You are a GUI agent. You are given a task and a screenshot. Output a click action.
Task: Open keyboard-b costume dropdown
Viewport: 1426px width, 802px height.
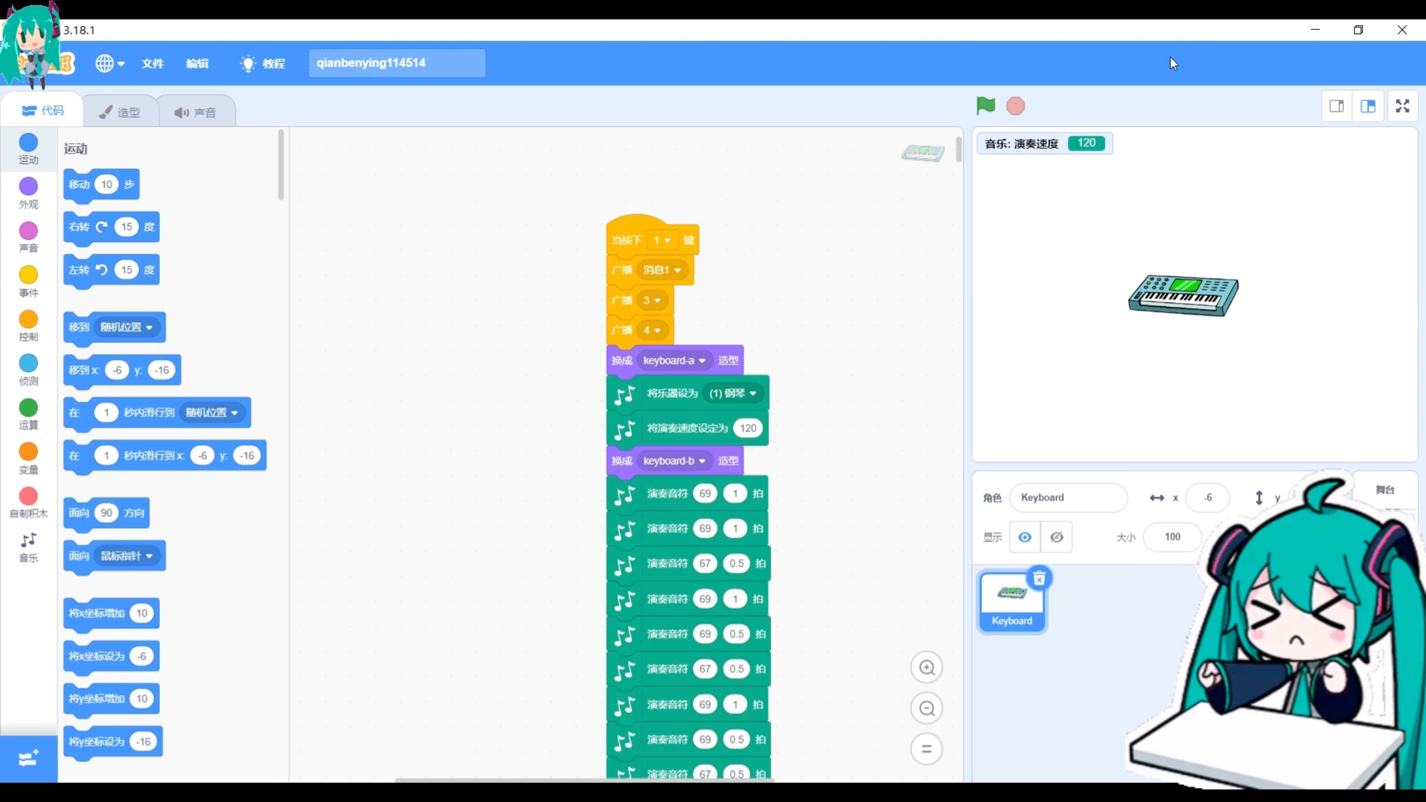(x=674, y=460)
